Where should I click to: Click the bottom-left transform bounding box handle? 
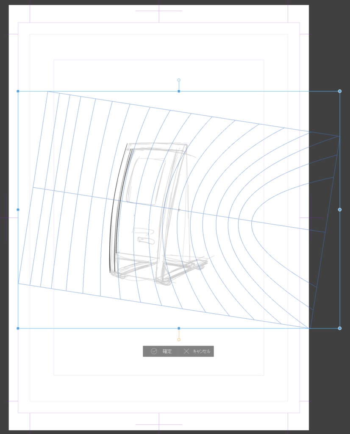click(x=18, y=328)
